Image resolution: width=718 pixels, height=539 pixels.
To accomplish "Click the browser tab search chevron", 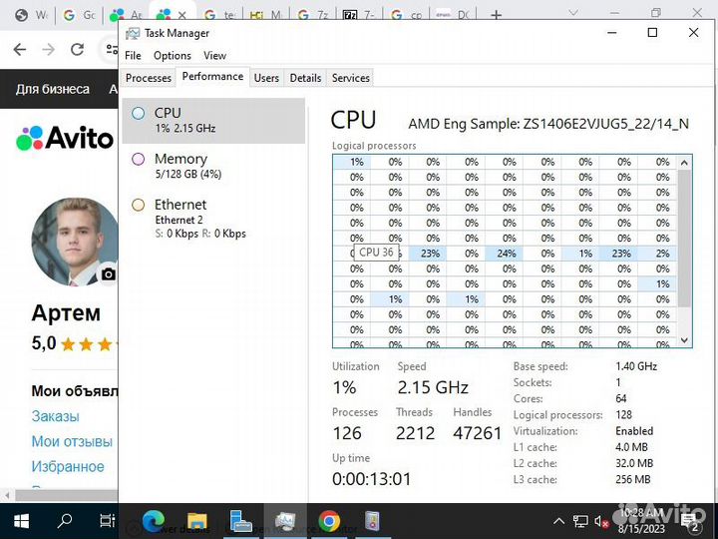I will 573,13.
